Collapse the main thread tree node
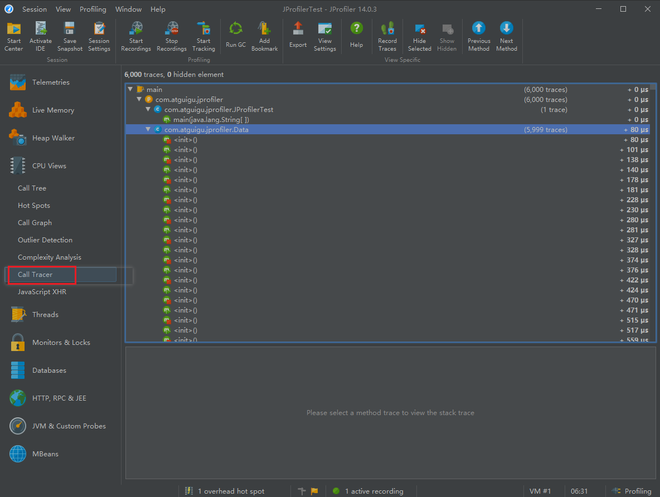 click(x=130, y=89)
